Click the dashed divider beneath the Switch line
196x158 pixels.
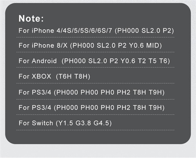tap(95, 130)
